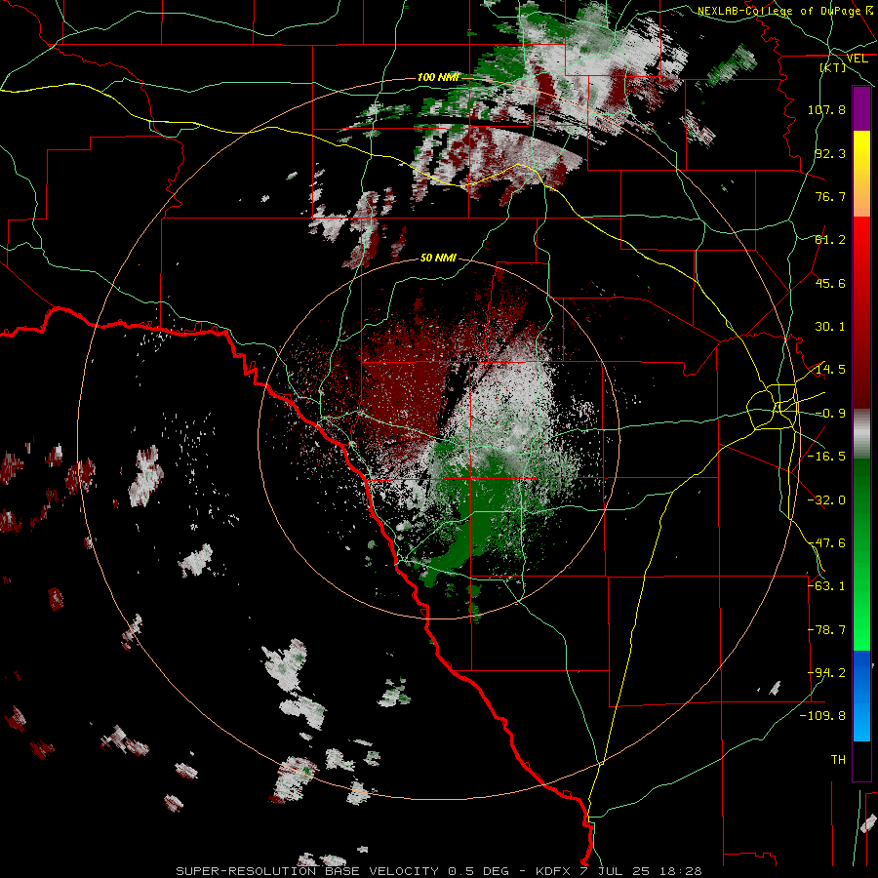Select the -94.2 velocity scale value
Image resolution: width=878 pixels, height=878 pixels.
[826, 673]
